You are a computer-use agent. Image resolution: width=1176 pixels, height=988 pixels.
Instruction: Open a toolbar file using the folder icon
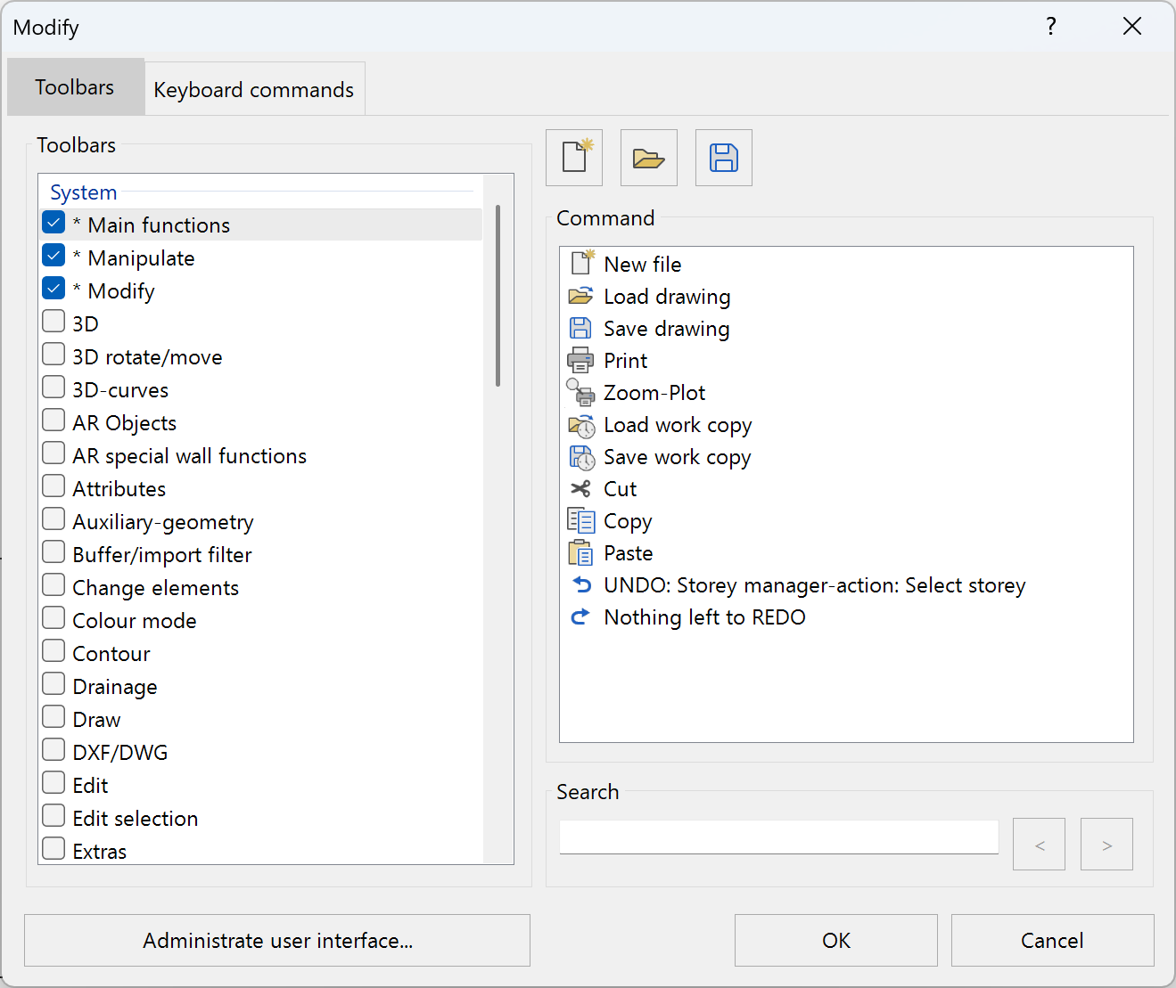(648, 158)
